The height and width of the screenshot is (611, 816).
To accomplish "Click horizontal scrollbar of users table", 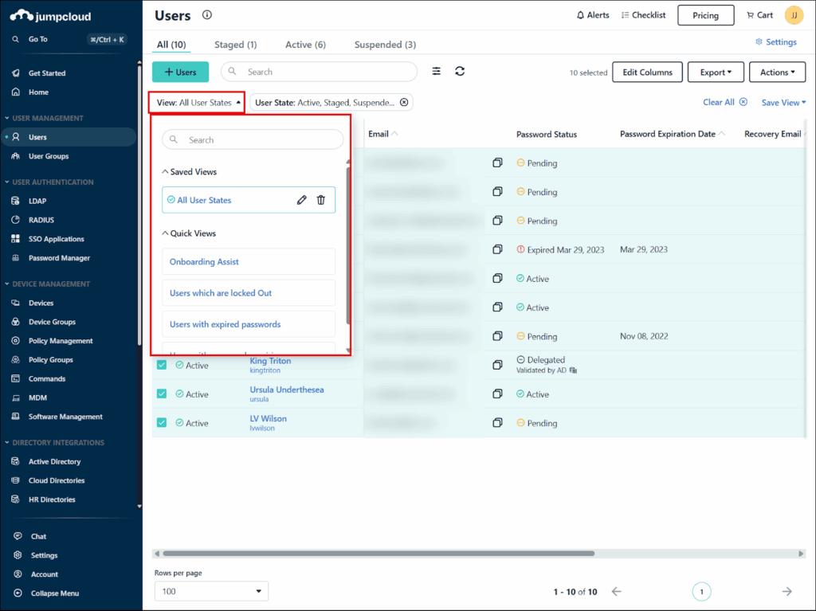I will point(379,553).
